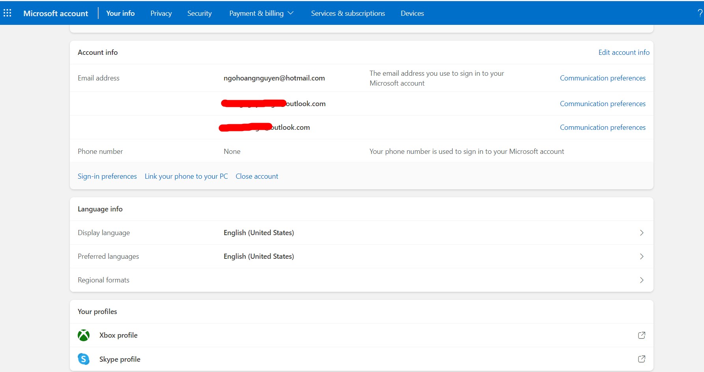
Task: Click the Preferred languages row label
Action: [108, 256]
